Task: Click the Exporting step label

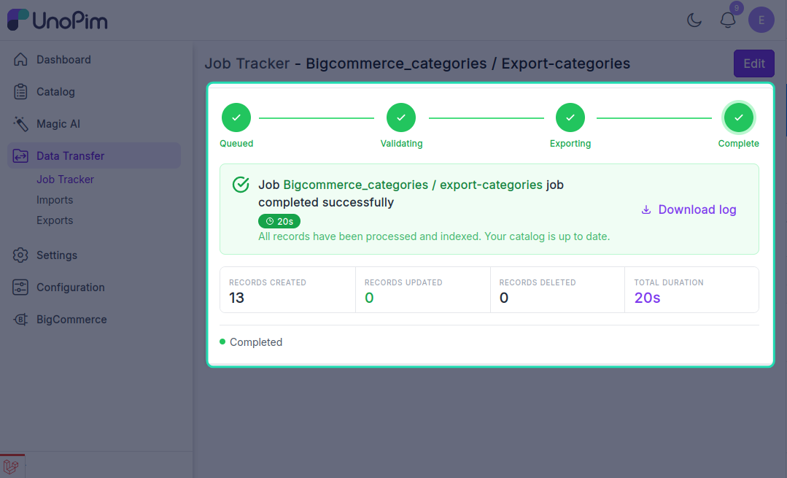Action: tap(570, 143)
